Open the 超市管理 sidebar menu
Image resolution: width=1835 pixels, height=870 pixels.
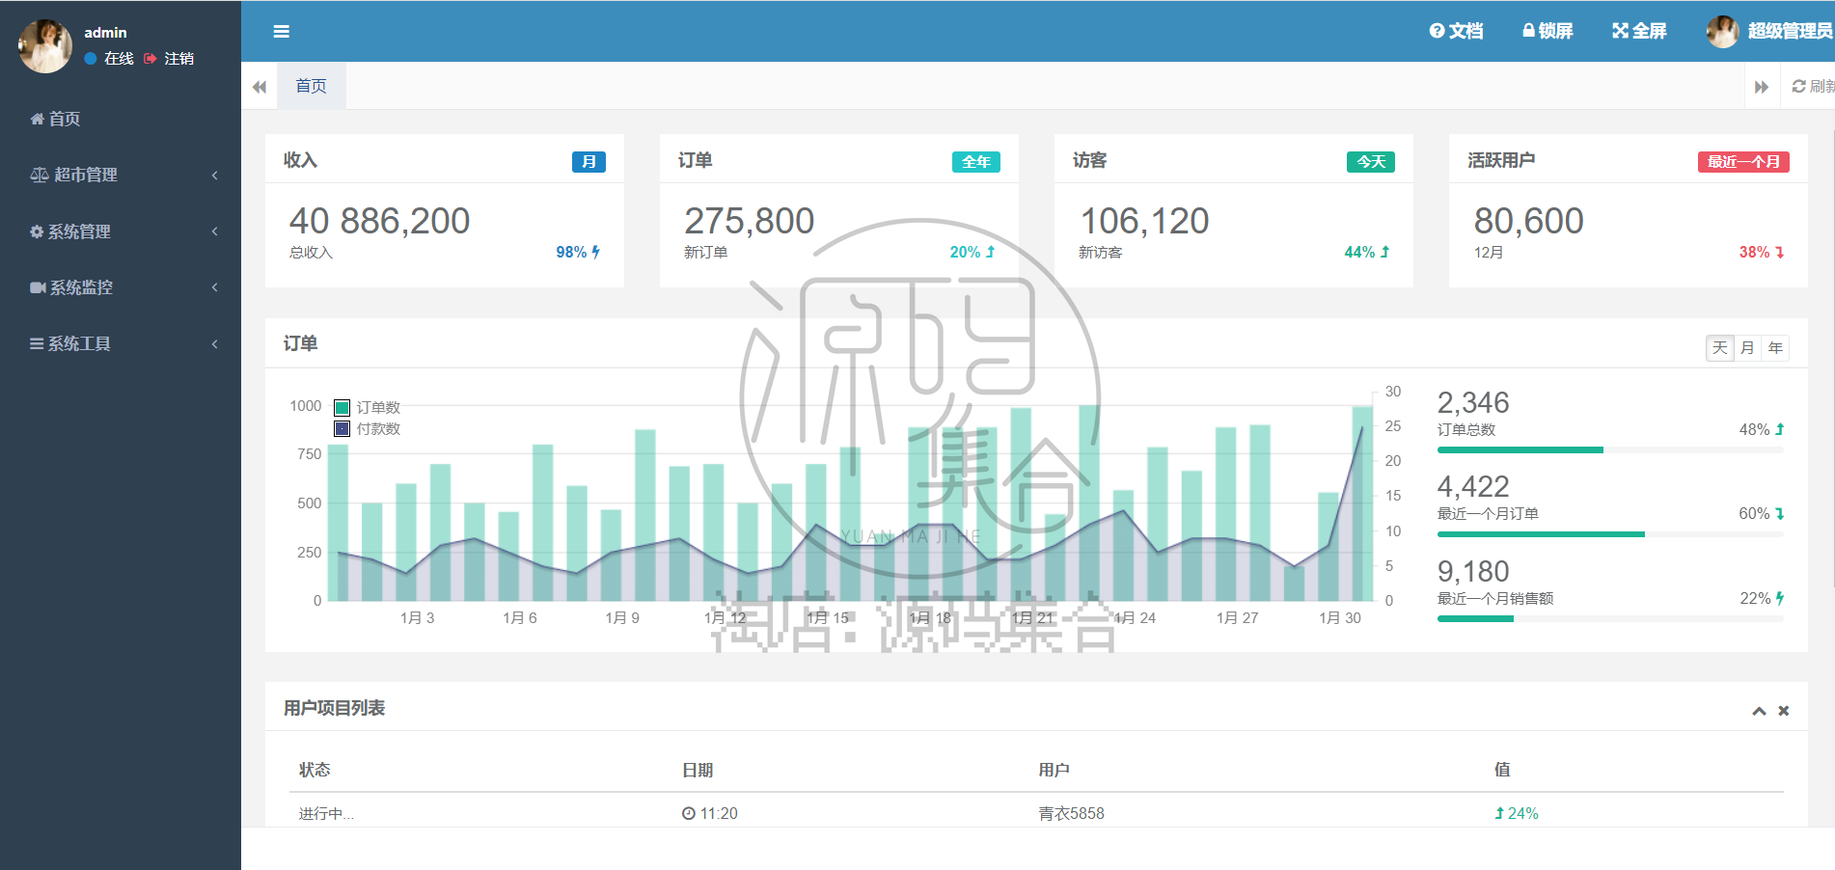121,175
